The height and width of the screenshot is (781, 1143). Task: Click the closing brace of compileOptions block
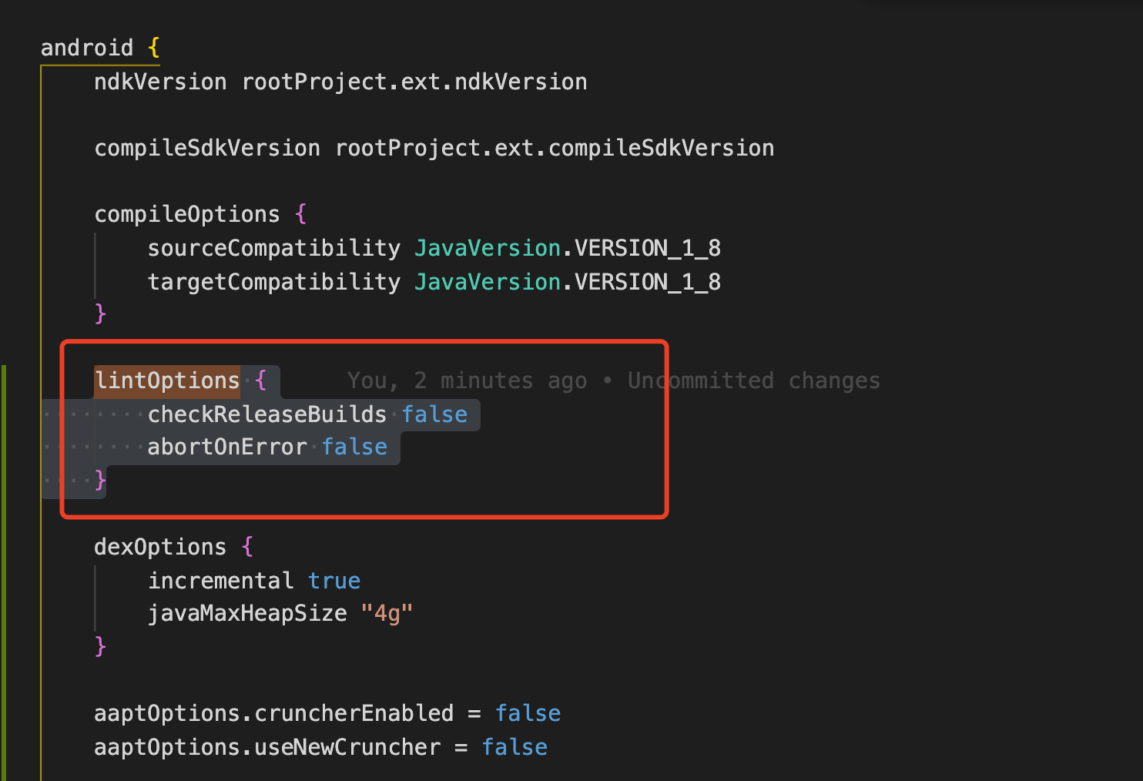[x=100, y=314]
